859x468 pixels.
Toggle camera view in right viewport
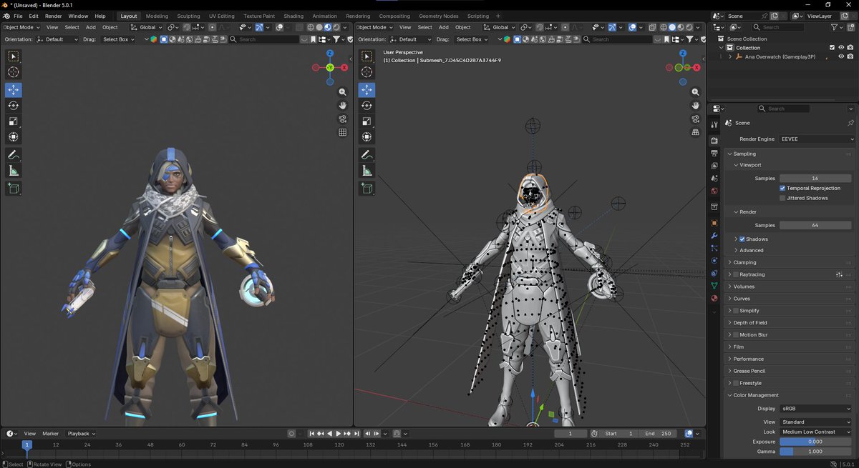click(695, 119)
